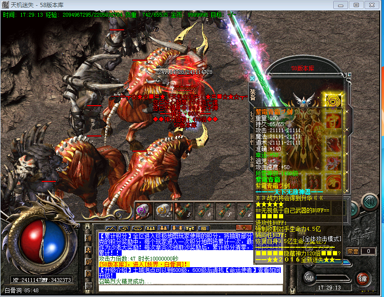Click the red plus button above chat
The height and width of the screenshot is (297, 384).
(244, 228)
